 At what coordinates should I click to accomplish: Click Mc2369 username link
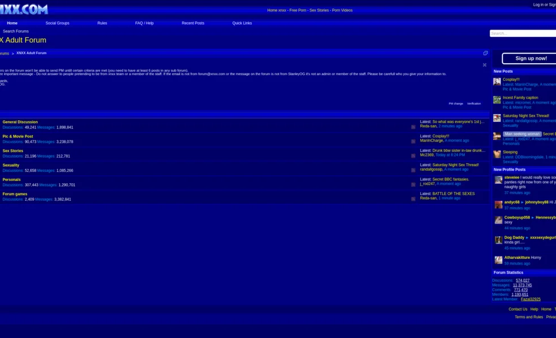427,155
